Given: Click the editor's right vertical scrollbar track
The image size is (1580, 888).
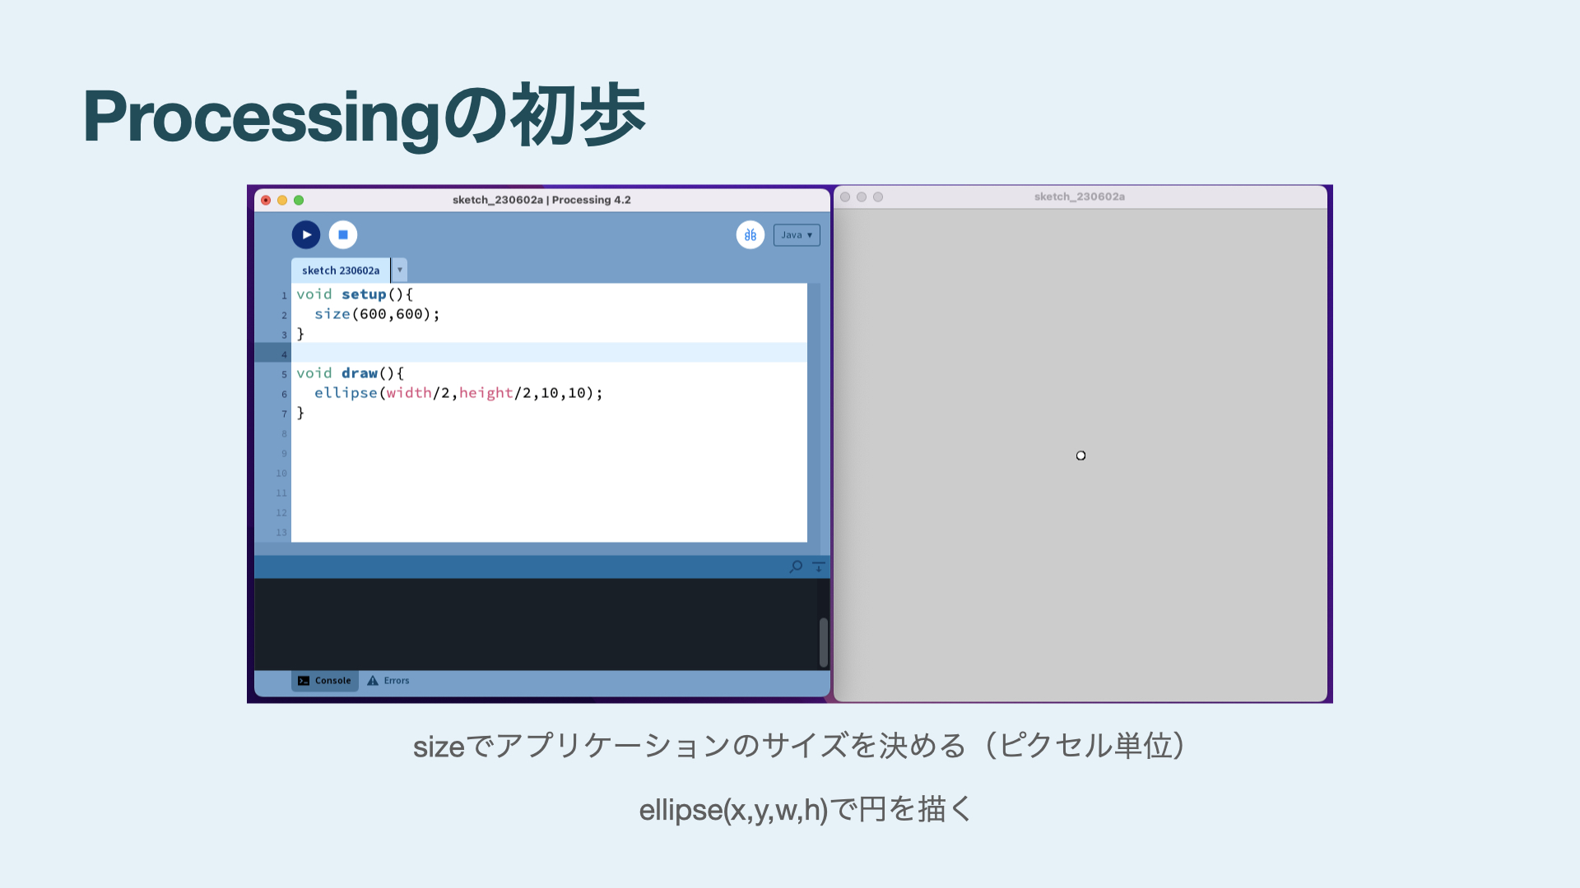Looking at the screenshot, I should [x=813, y=411].
